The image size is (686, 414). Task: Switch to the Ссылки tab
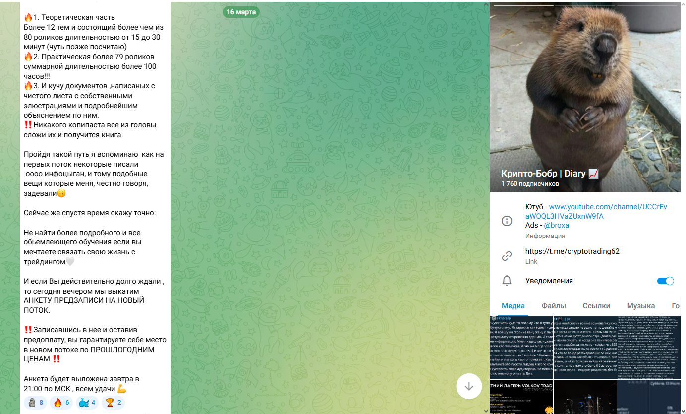596,306
